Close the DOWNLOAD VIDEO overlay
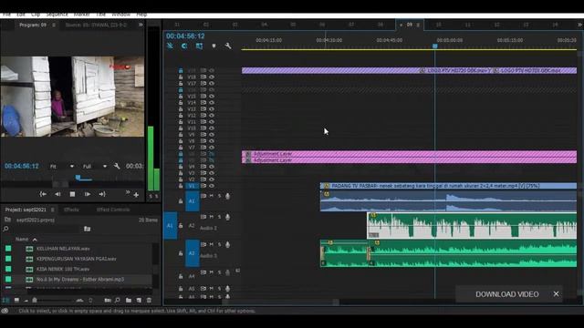This screenshot has height=328, width=584. click(x=556, y=293)
